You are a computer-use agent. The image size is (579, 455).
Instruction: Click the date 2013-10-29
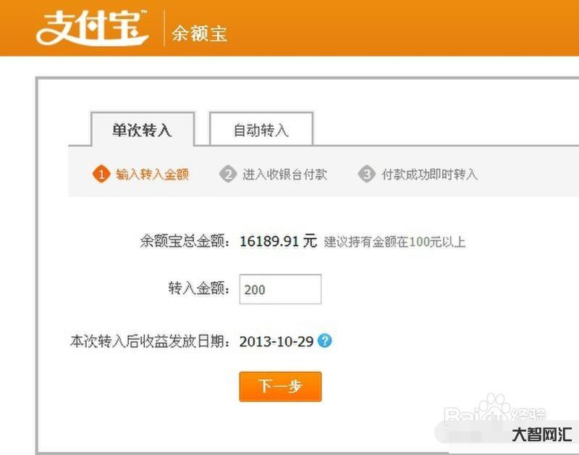click(x=276, y=341)
